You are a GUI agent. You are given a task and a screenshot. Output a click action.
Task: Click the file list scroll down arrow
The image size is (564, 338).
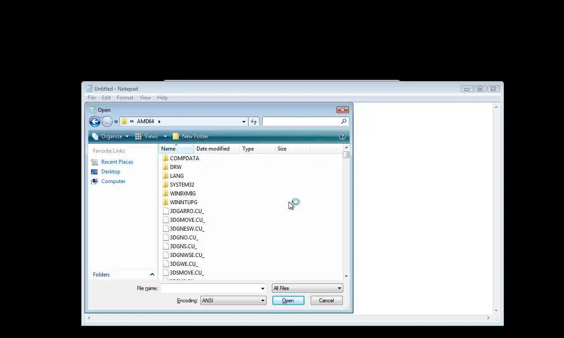(346, 276)
